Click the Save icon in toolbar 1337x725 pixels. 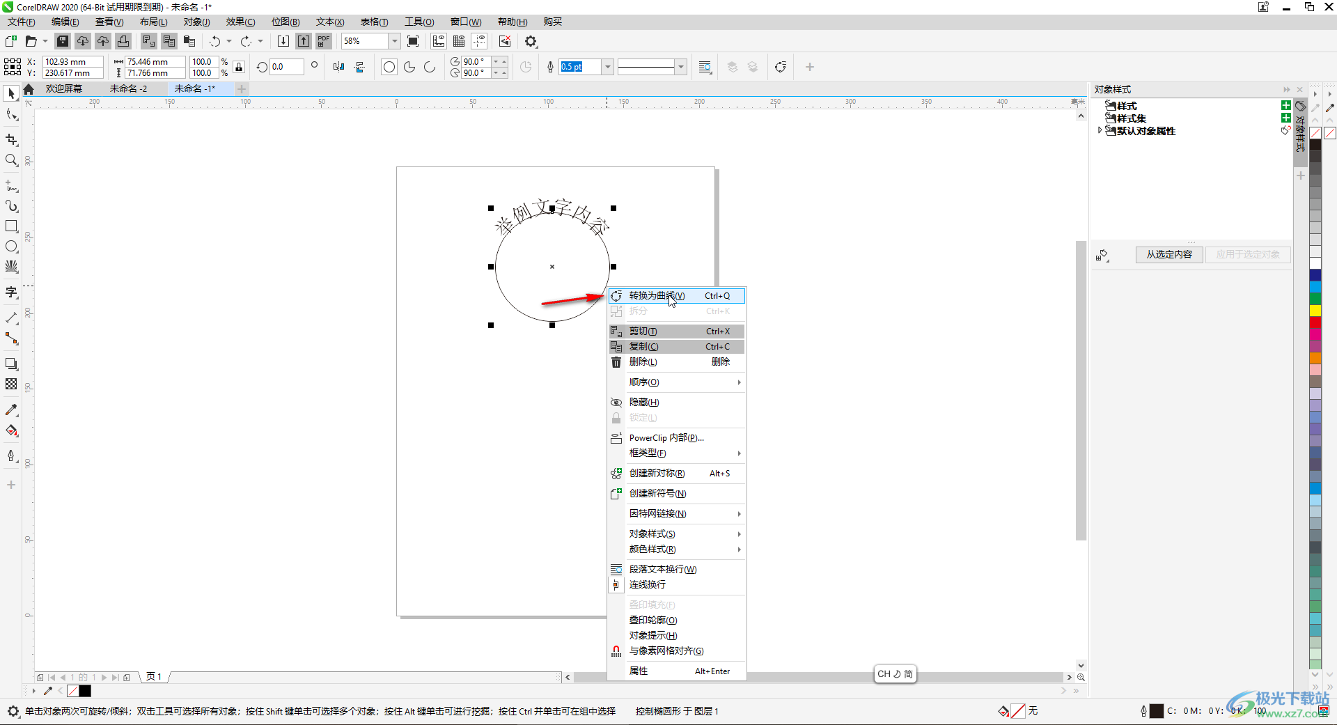click(x=63, y=41)
